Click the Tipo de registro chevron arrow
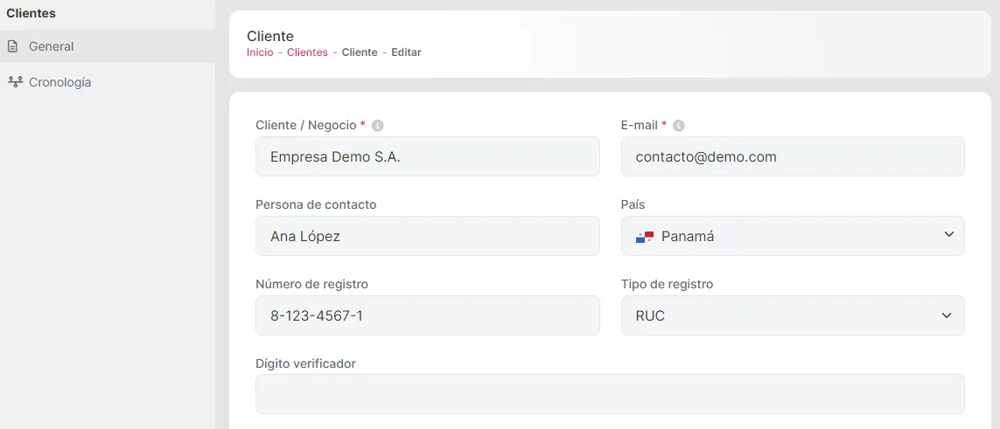This screenshot has height=429, width=1000. tap(946, 315)
